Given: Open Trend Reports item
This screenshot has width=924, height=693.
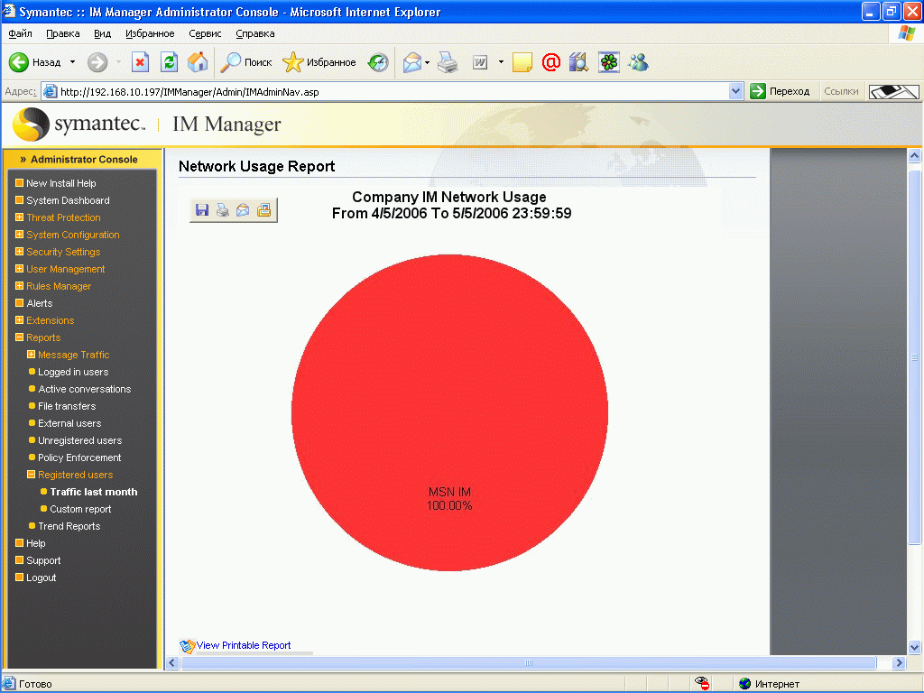Looking at the screenshot, I should [69, 526].
